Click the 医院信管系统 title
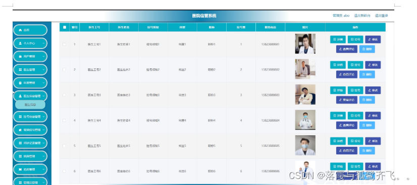The width and height of the screenshot is (417, 185). pos(204,16)
